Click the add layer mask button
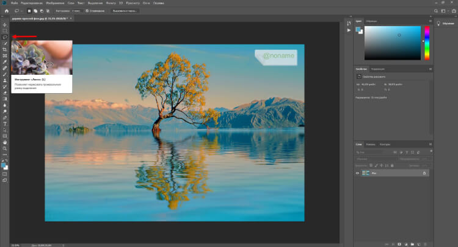 pos(399,245)
